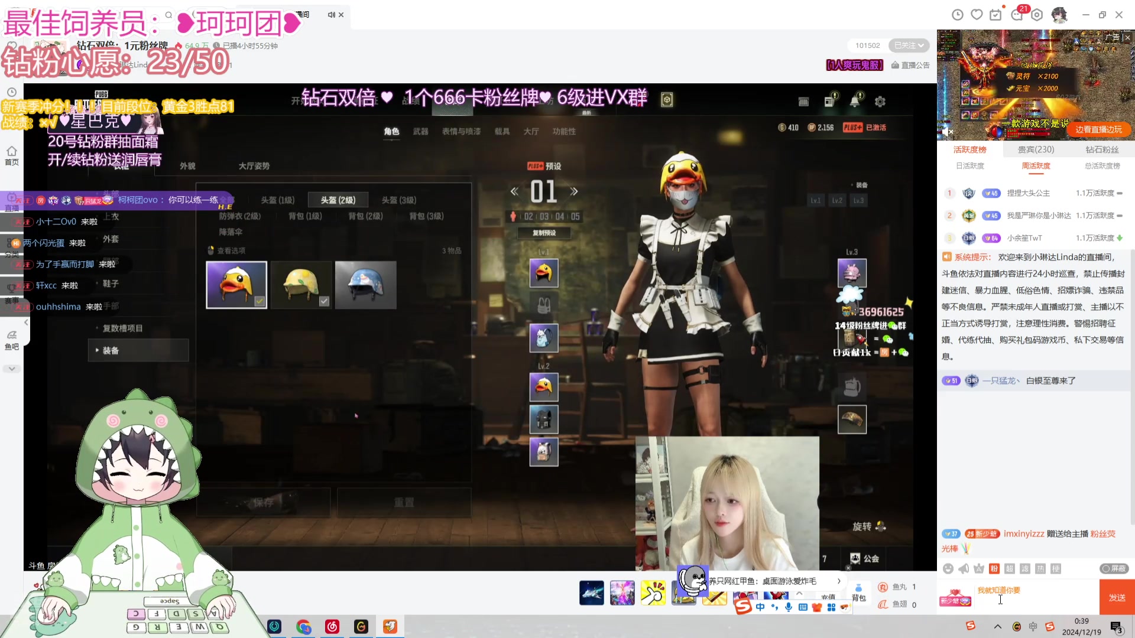Click the game 重置 reset button
1135x638 pixels.
(404, 503)
